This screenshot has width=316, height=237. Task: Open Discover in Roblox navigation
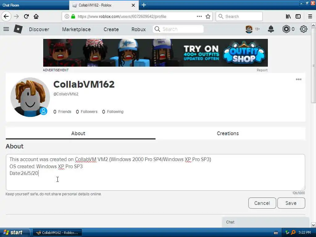(x=39, y=29)
